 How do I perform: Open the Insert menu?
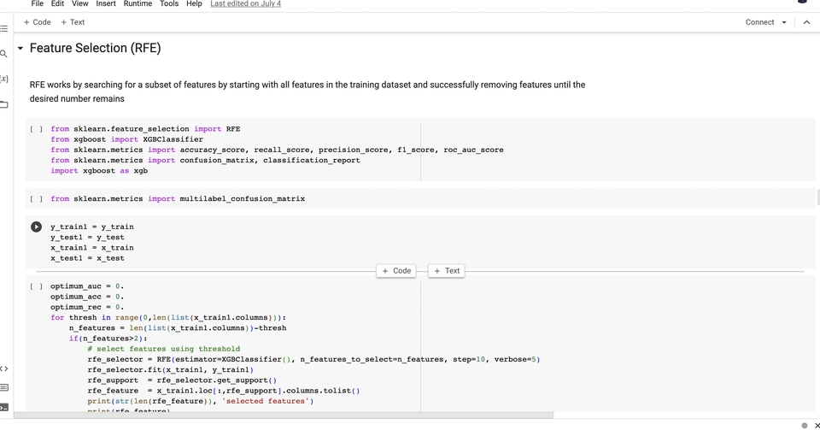tap(106, 3)
